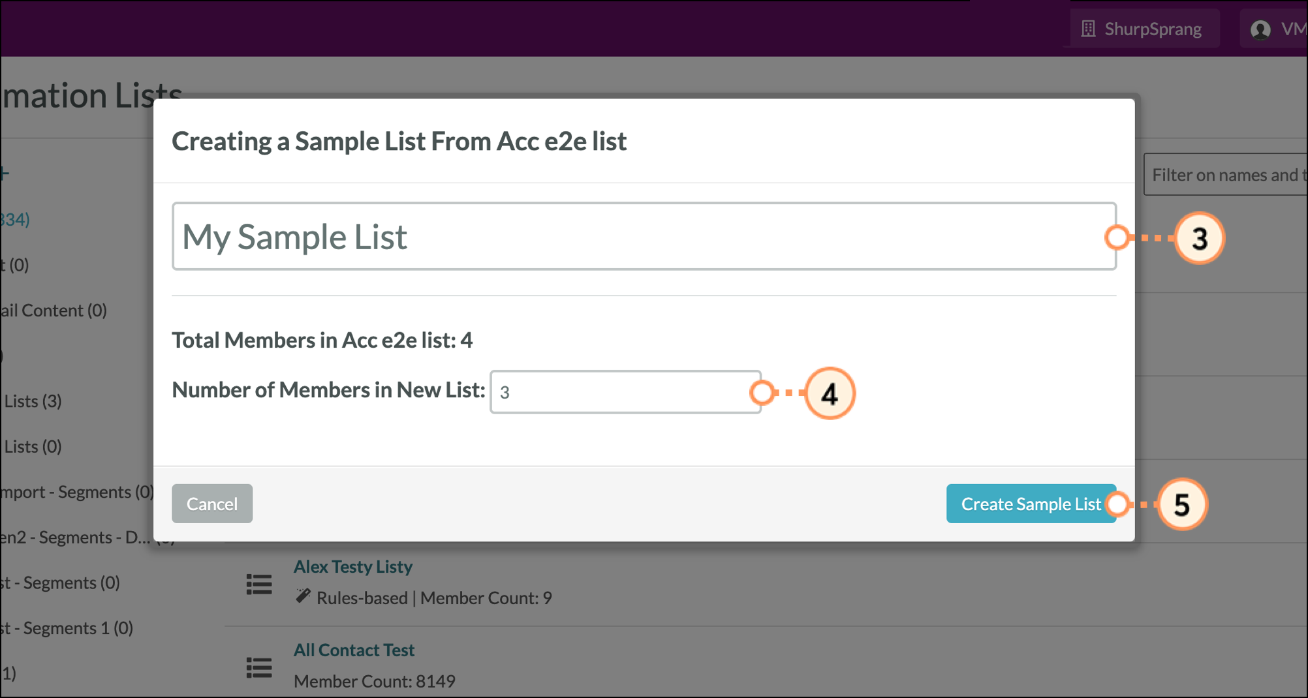Click the ShurpSprang building icon
1308x698 pixels.
pos(1088,29)
